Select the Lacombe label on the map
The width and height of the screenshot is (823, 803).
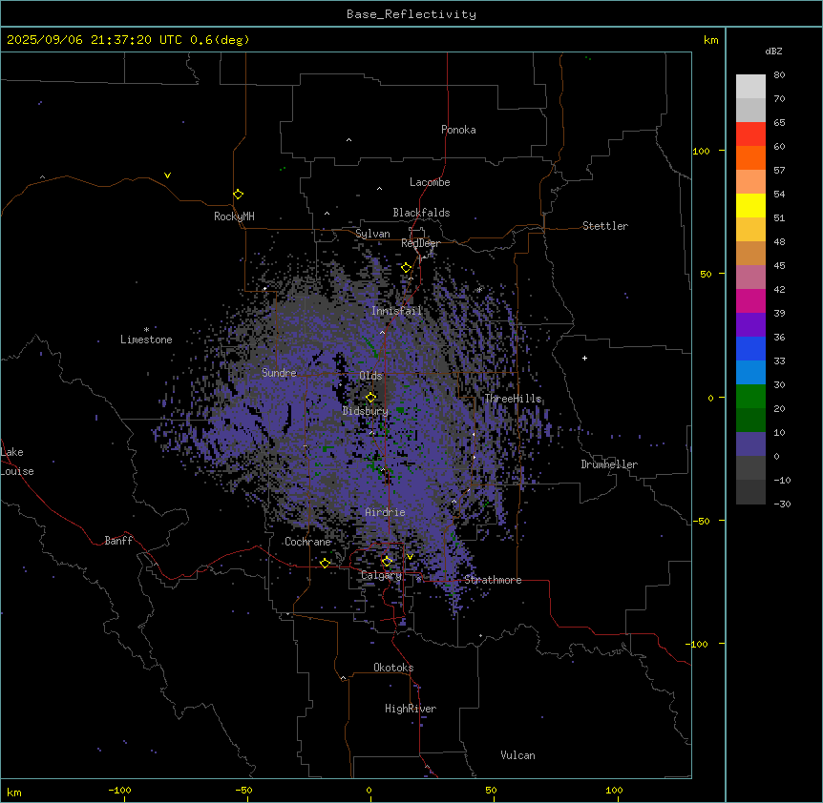(x=430, y=182)
